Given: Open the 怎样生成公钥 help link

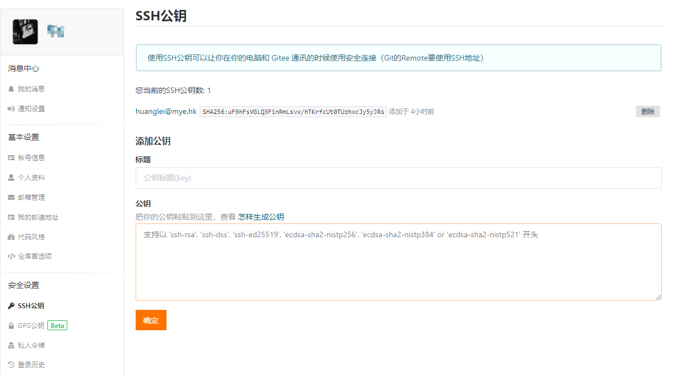Looking at the screenshot, I should point(261,217).
